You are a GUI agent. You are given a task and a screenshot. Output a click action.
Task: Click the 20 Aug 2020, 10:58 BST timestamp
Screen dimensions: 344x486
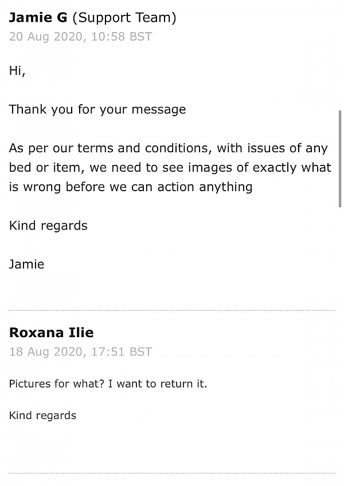coord(80,37)
